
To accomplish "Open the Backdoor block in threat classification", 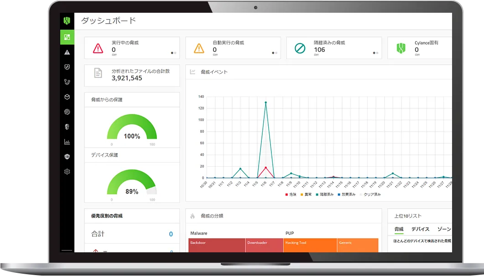I will 217,245.
